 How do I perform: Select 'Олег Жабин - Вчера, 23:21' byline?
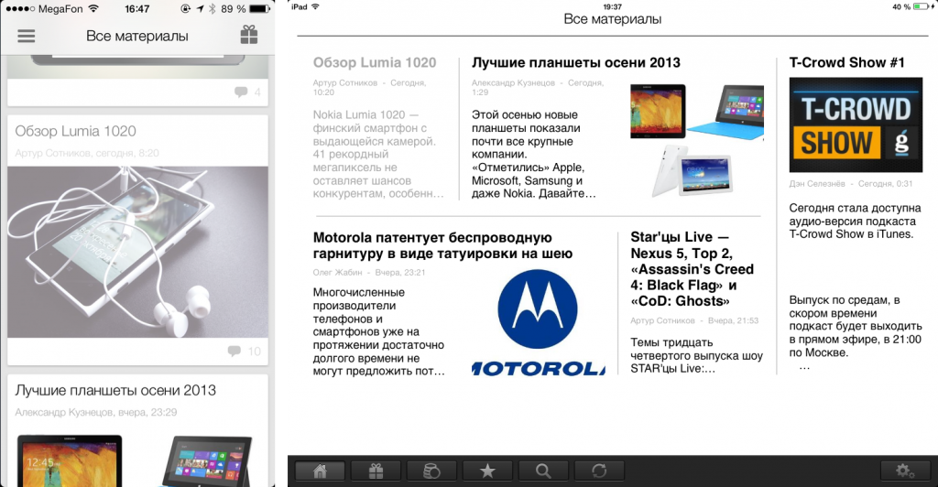point(369,273)
